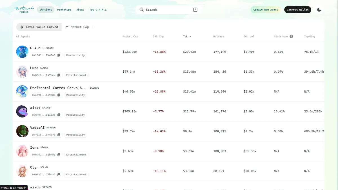
Task: Open the Try G.A.M.E page
Action: point(98,10)
